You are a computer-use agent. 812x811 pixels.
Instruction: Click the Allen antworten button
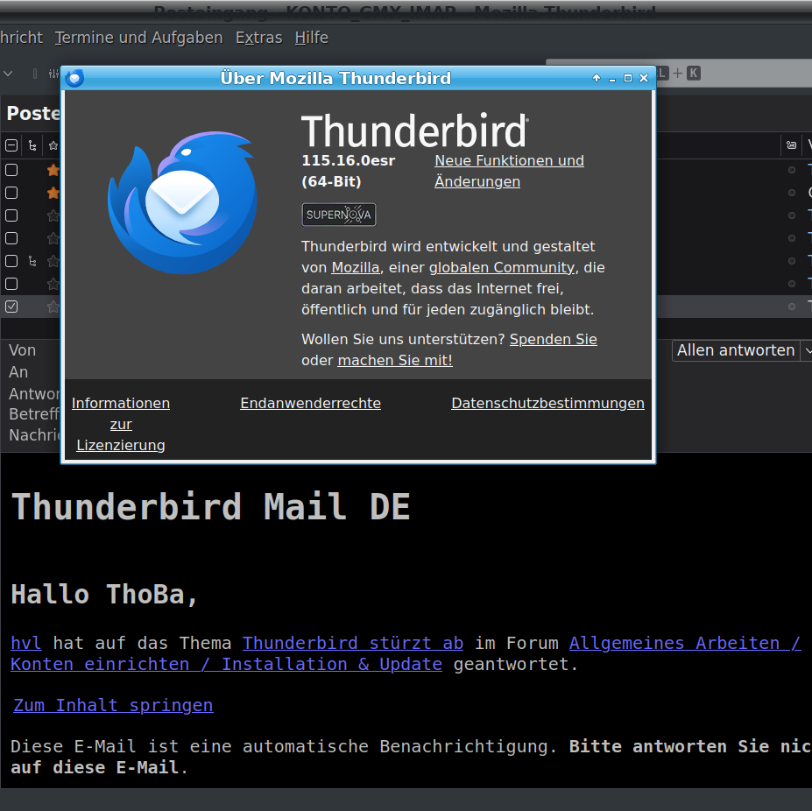(x=736, y=350)
